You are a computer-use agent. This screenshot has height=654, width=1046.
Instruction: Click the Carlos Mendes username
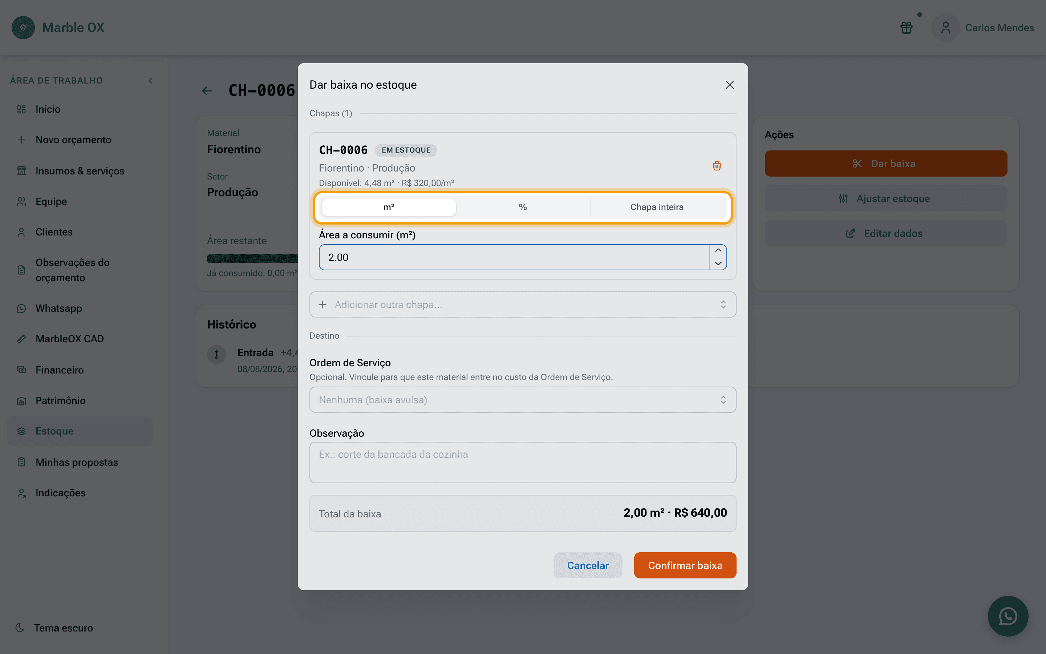click(999, 28)
